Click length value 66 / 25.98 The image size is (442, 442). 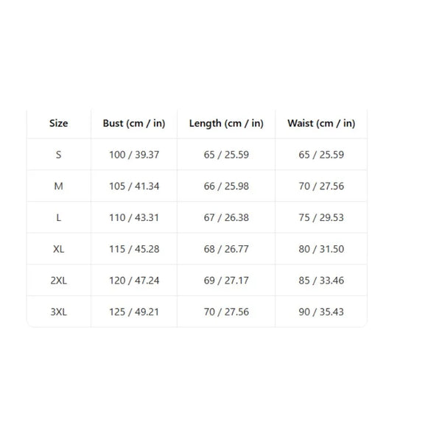click(226, 186)
